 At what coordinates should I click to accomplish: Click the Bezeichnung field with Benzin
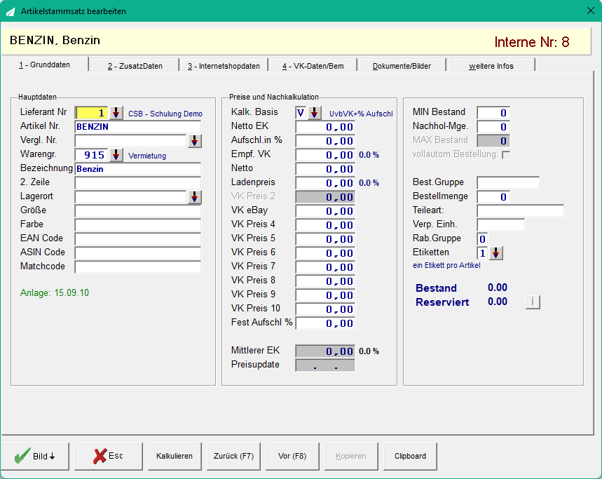tap(138, 169)
